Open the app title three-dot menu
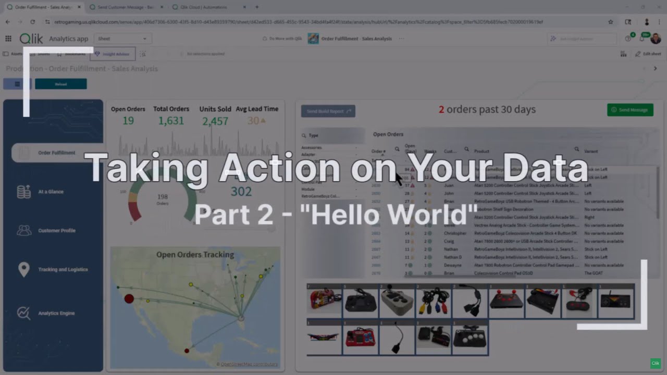 [401, 39]
